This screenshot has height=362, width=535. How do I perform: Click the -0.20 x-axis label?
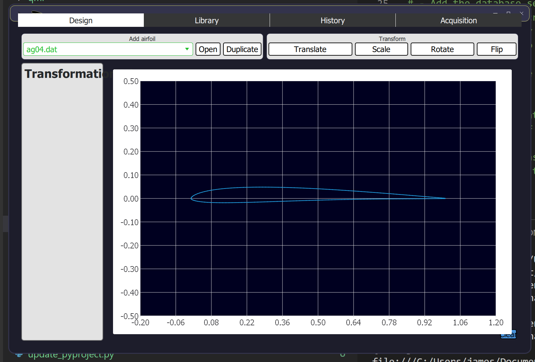pos(140,322)
